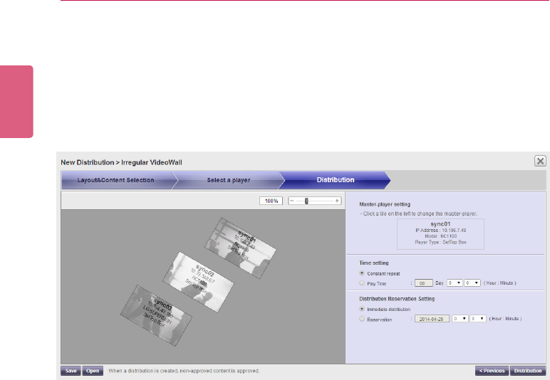Select Immediate distribution option
550x380 pixels.
[x=362, y=309]
